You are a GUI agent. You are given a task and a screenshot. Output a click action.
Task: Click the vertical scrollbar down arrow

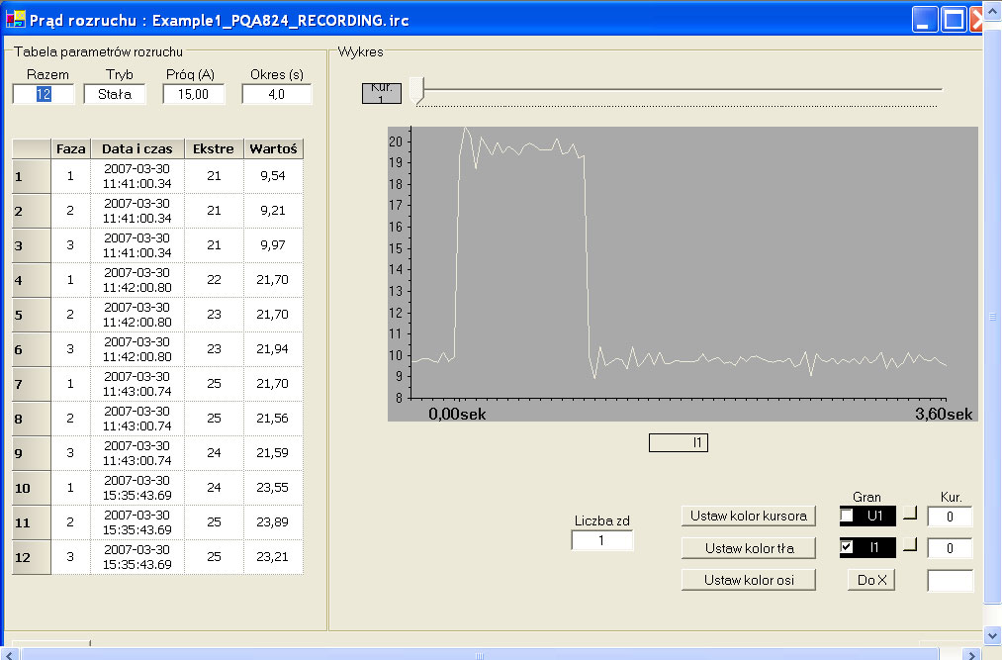coord(993,634)
